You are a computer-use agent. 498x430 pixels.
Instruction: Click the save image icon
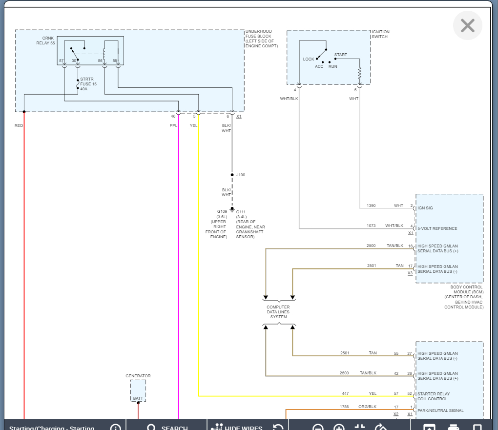click(429, 428)
